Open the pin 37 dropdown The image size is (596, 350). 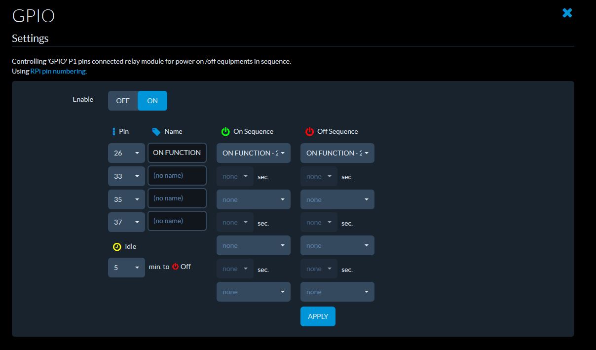coord(126,222)
